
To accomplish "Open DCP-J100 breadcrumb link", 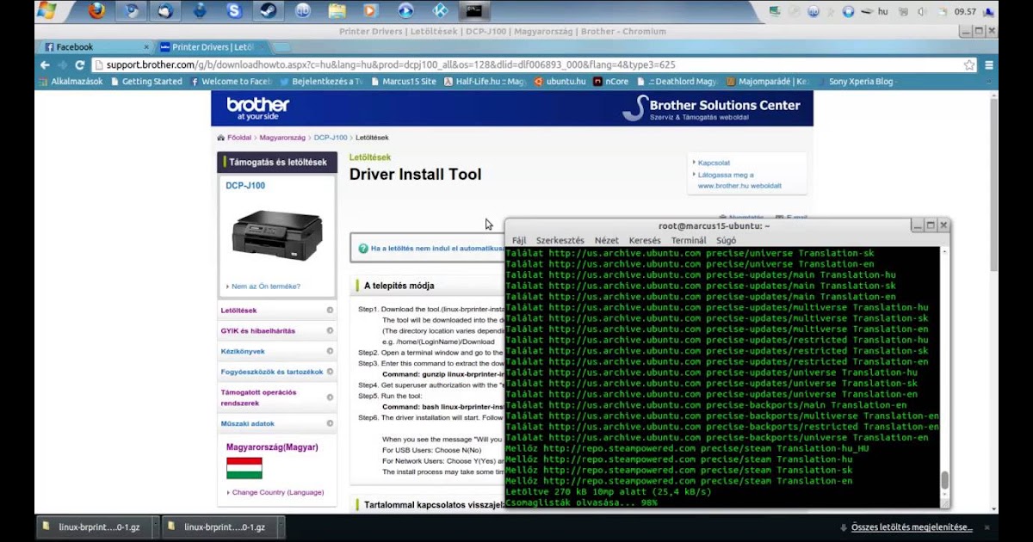I will [331, 138].
